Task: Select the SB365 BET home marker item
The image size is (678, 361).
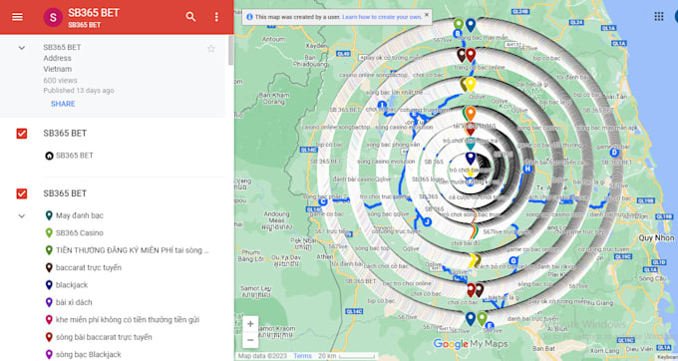Action: point(69,156)
